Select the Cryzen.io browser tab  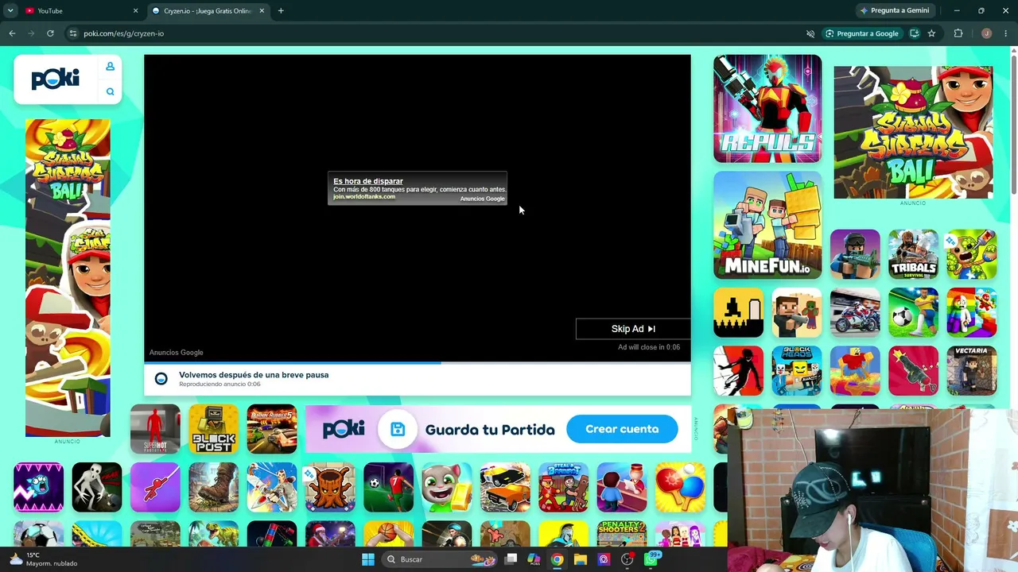[x=208, y=11]
